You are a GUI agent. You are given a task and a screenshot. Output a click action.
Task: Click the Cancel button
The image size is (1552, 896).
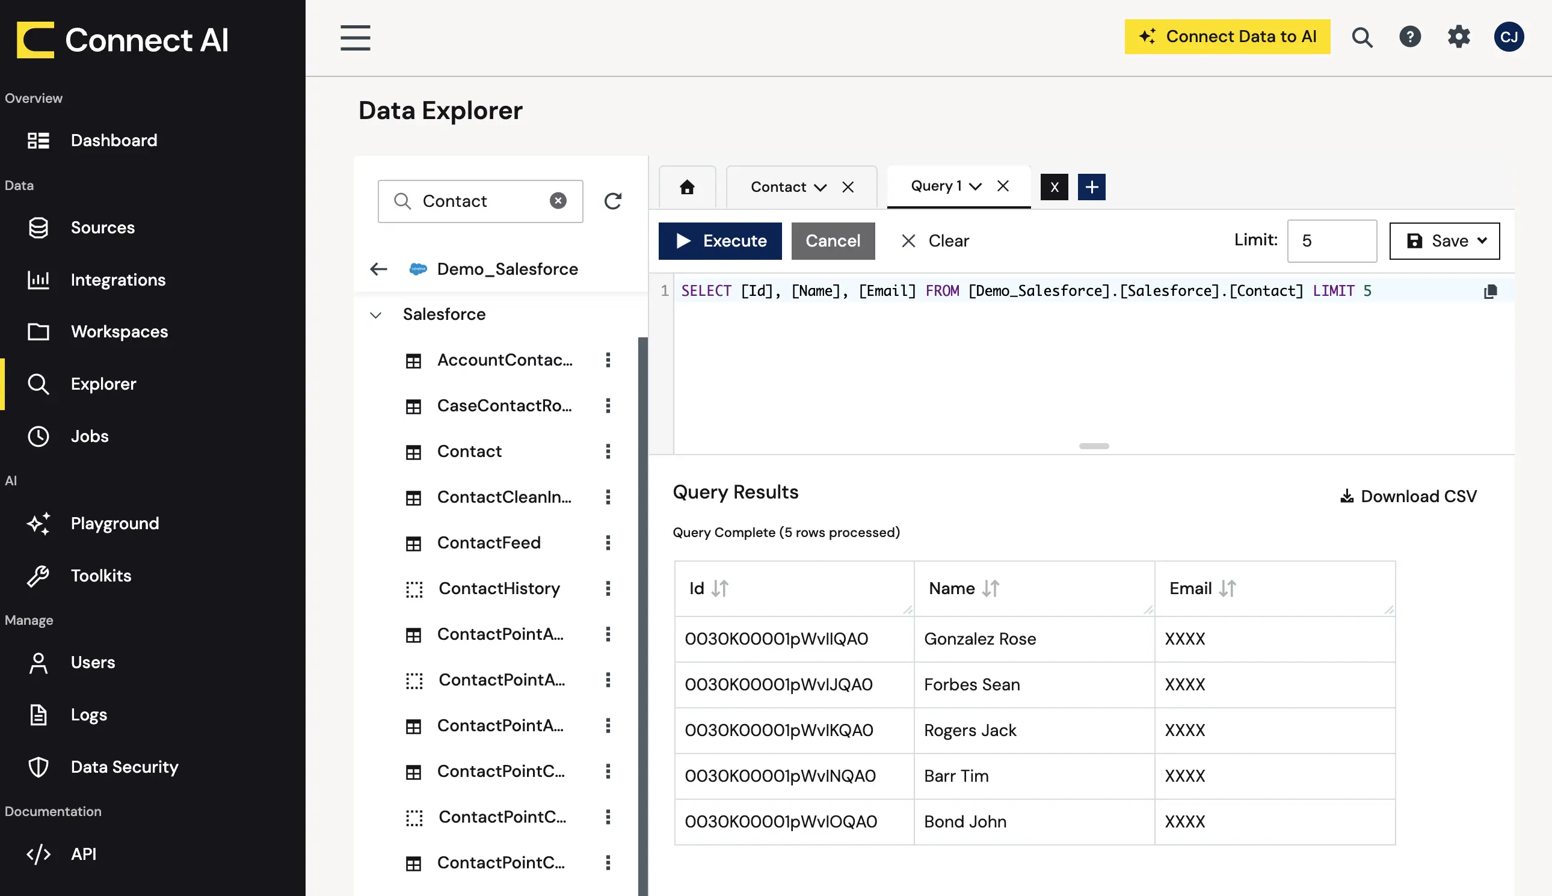point(833,241)
